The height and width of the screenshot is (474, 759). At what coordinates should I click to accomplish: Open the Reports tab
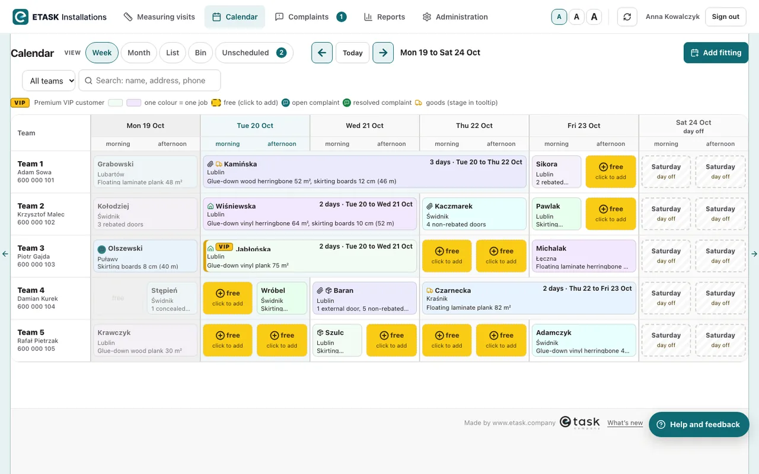pos(384,17)
